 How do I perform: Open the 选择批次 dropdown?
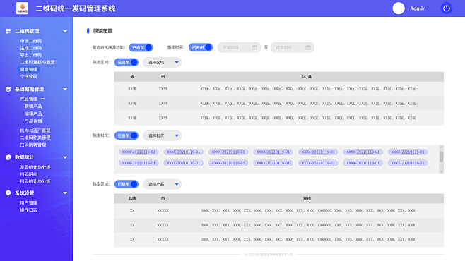click(x=163, y=135)
